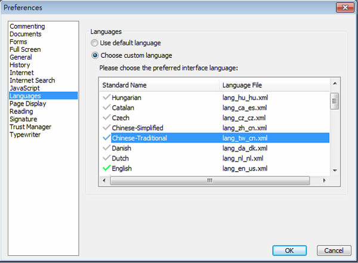Click lang_tw_cn.xml file cell
This screenshot has height=263, width=358.
point(245,138)
